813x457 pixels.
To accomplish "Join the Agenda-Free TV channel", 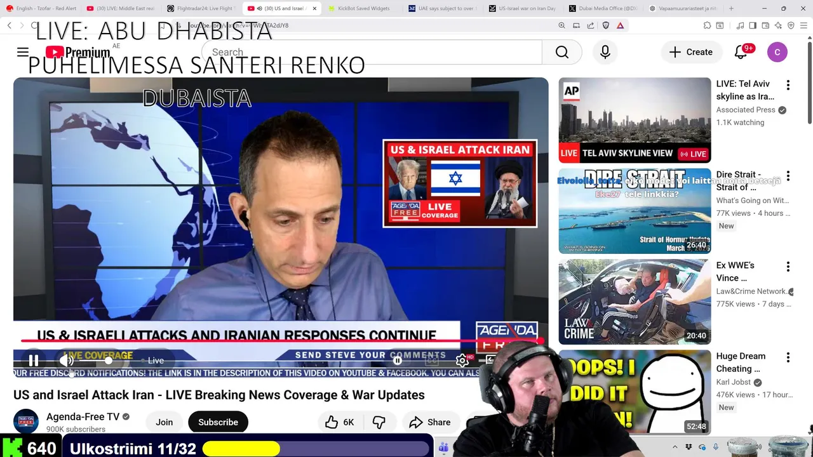I will pos(165,422).
